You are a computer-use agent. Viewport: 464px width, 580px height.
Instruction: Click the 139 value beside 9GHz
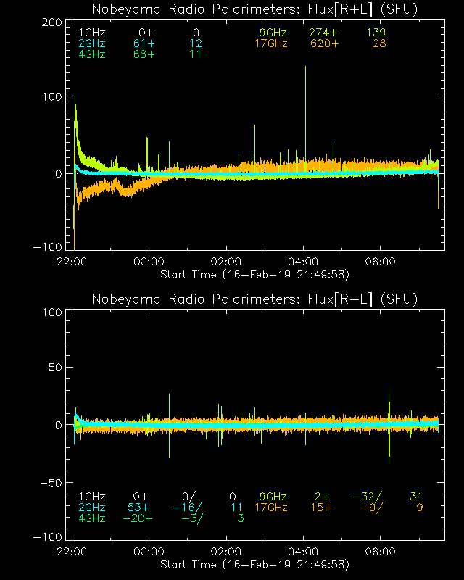click(376, 33)
